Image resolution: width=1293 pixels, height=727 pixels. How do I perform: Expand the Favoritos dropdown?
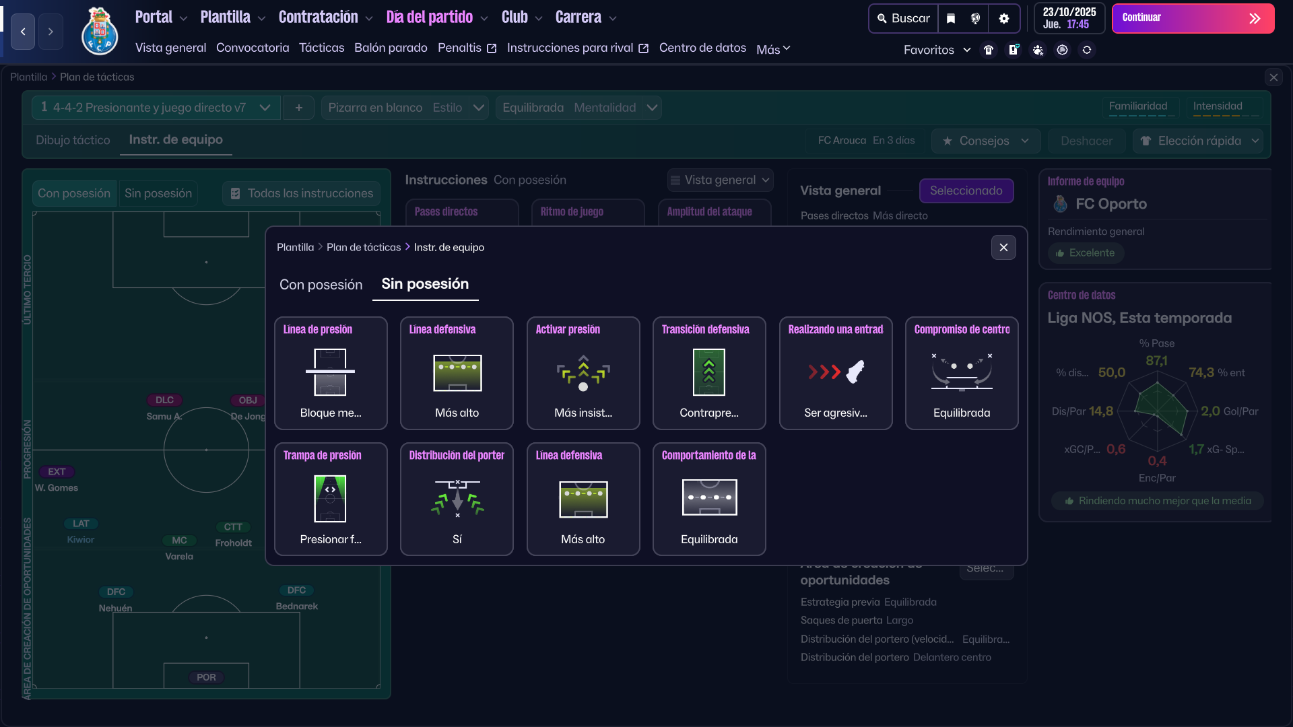pos(937,50)
